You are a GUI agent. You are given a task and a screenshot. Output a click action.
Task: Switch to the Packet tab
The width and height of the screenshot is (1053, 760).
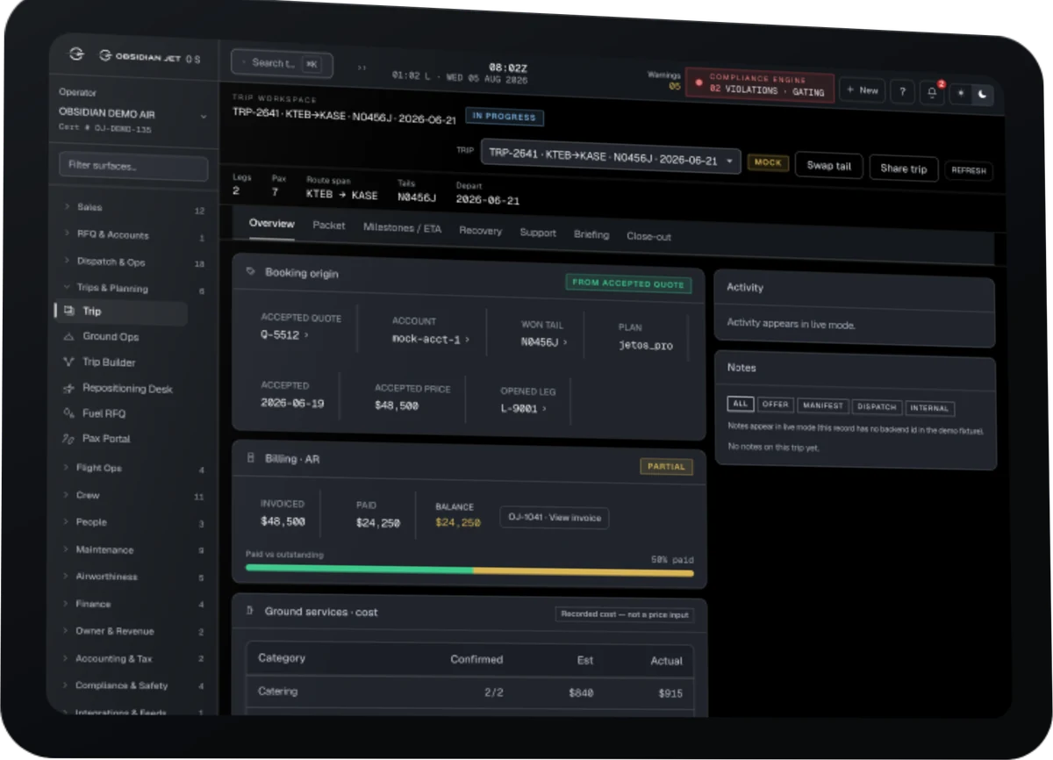pyautogui.click(x=329, y=226)
